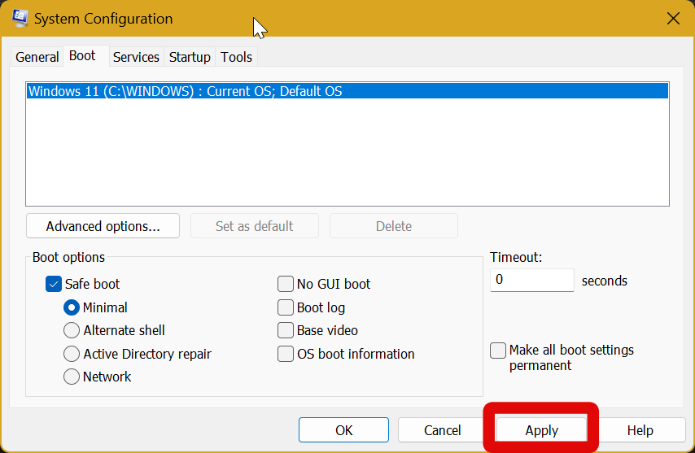Select the Tools tab
The width and height of the screenshot is (695, 453).
coord(237,57)
